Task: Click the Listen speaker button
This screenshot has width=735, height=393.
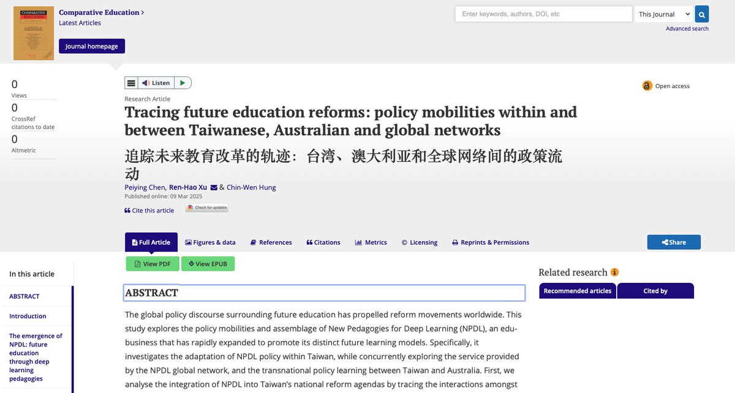Action: (x=156, y=83)
